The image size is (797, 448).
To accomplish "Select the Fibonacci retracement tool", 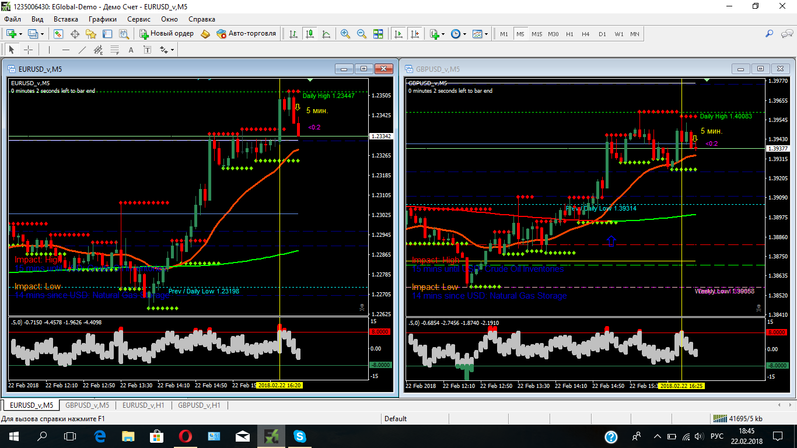I will click(115, 50).
